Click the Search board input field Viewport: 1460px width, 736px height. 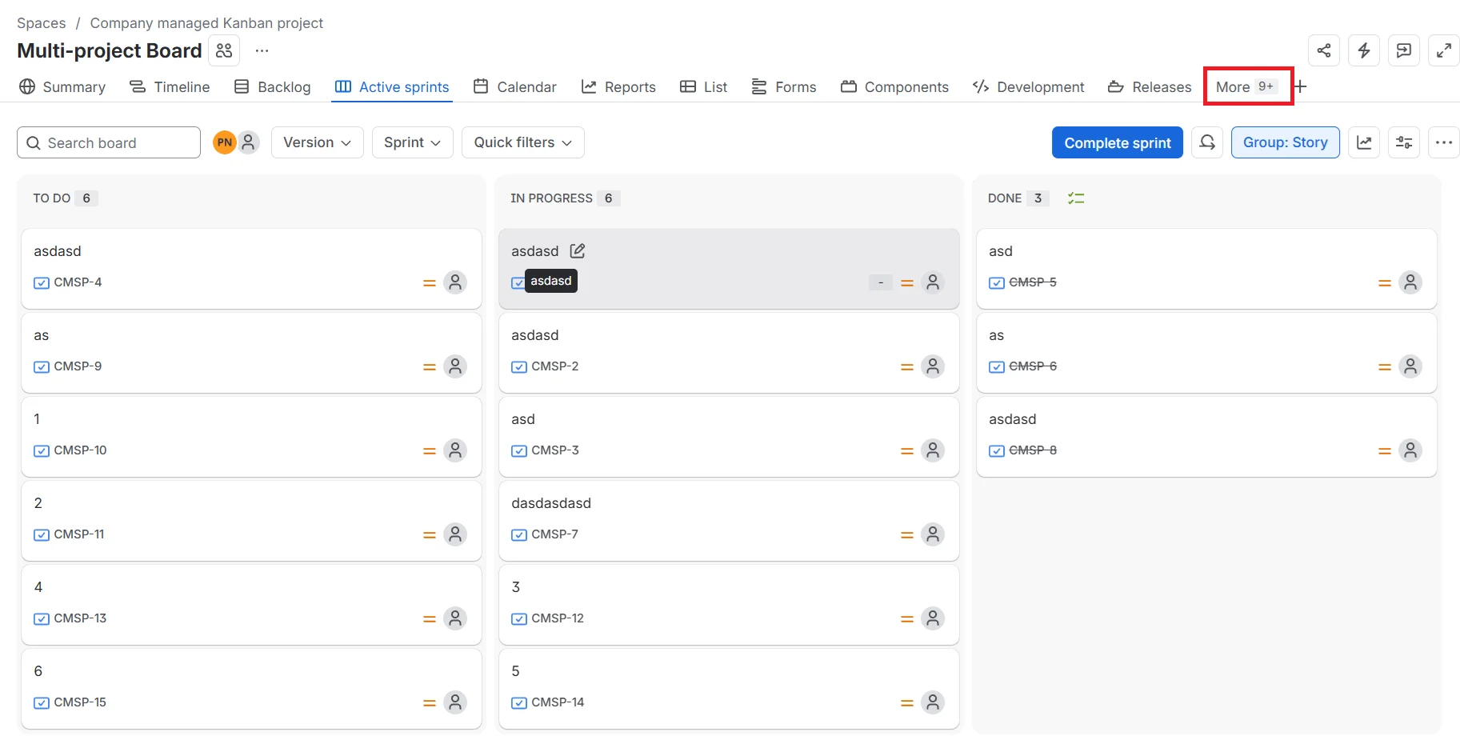coord(109,142)
